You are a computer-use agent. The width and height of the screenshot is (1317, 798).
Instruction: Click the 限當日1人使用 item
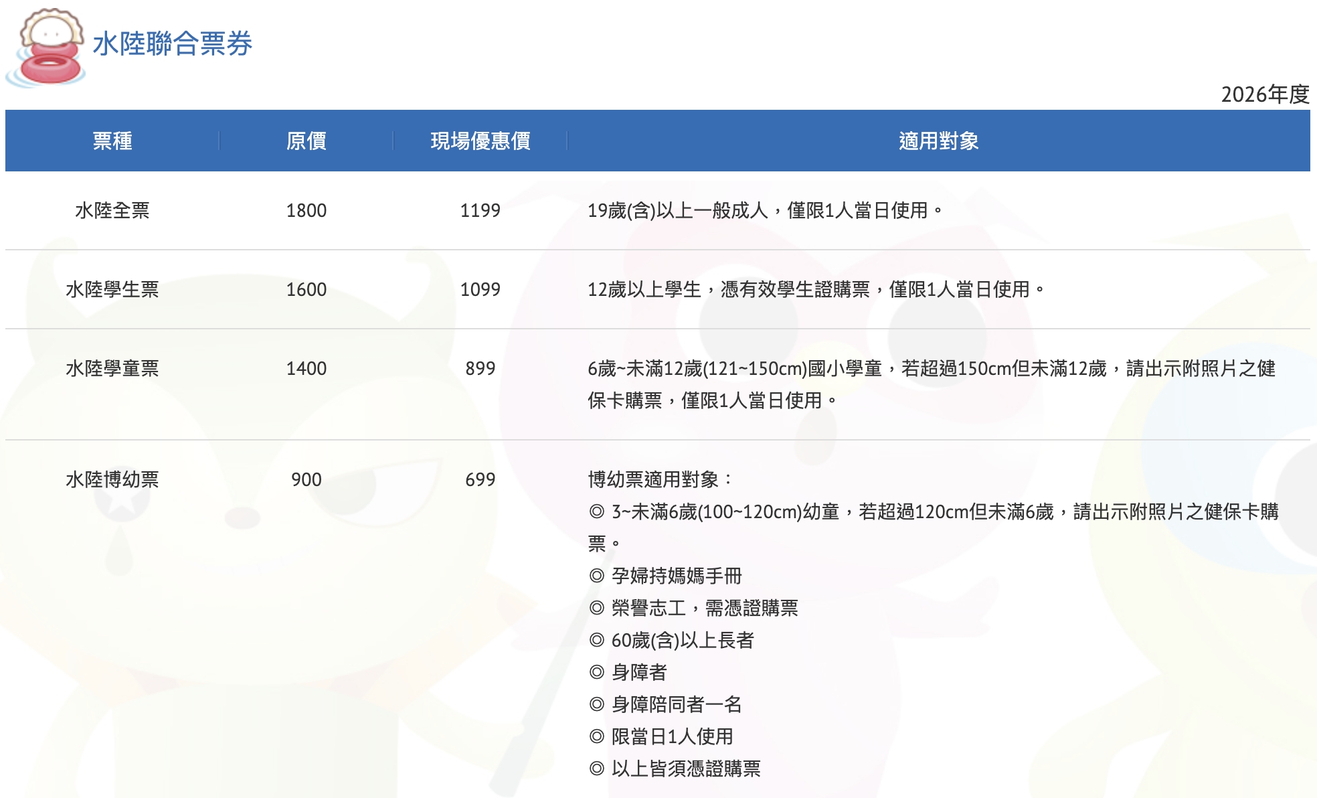pos(661,737)
